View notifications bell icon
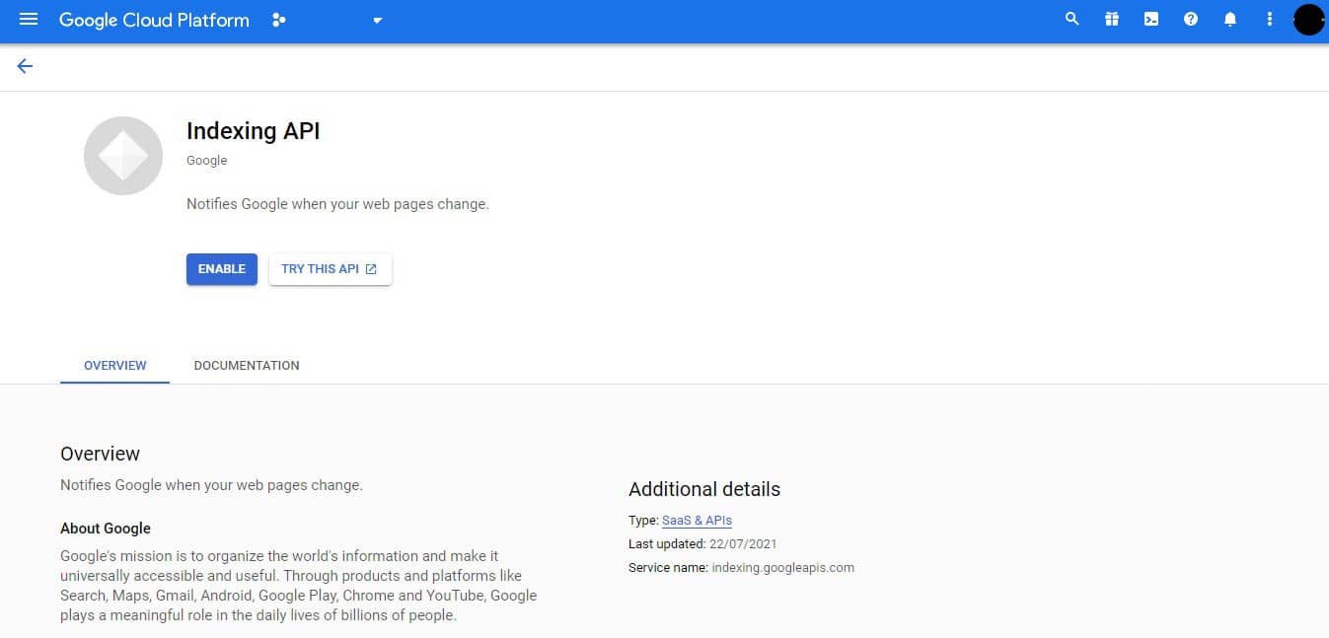The height and width of the screenshot is (638, 1329). pos(1230,19)
